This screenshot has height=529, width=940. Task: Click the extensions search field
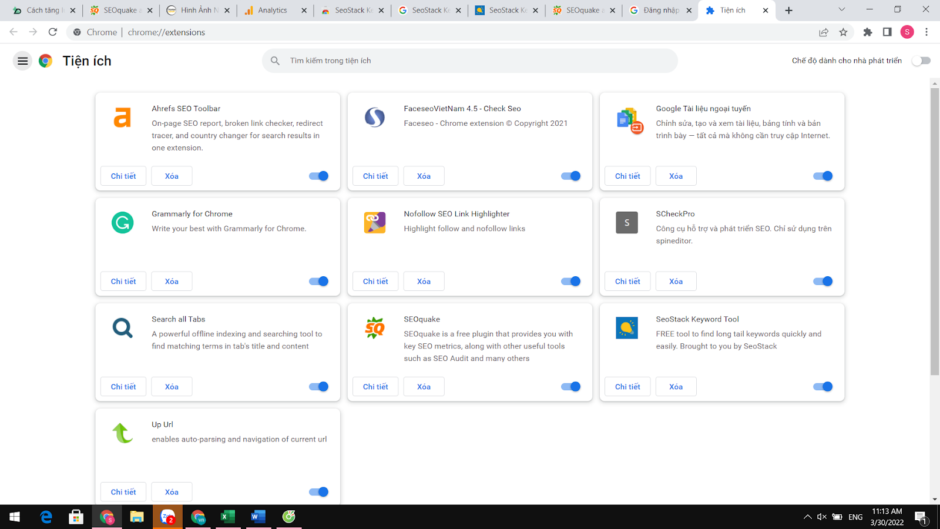click(470, 61)
